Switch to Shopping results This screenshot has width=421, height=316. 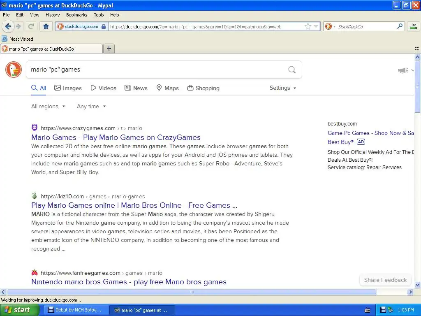pyautogui.click(x=203, y=88)
